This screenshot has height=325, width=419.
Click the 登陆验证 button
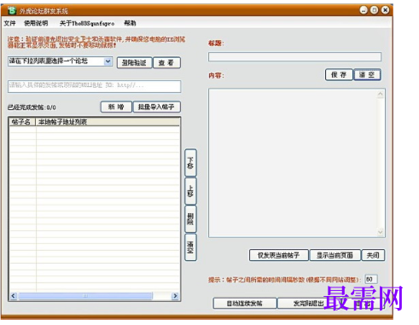(x=134, y=63)
